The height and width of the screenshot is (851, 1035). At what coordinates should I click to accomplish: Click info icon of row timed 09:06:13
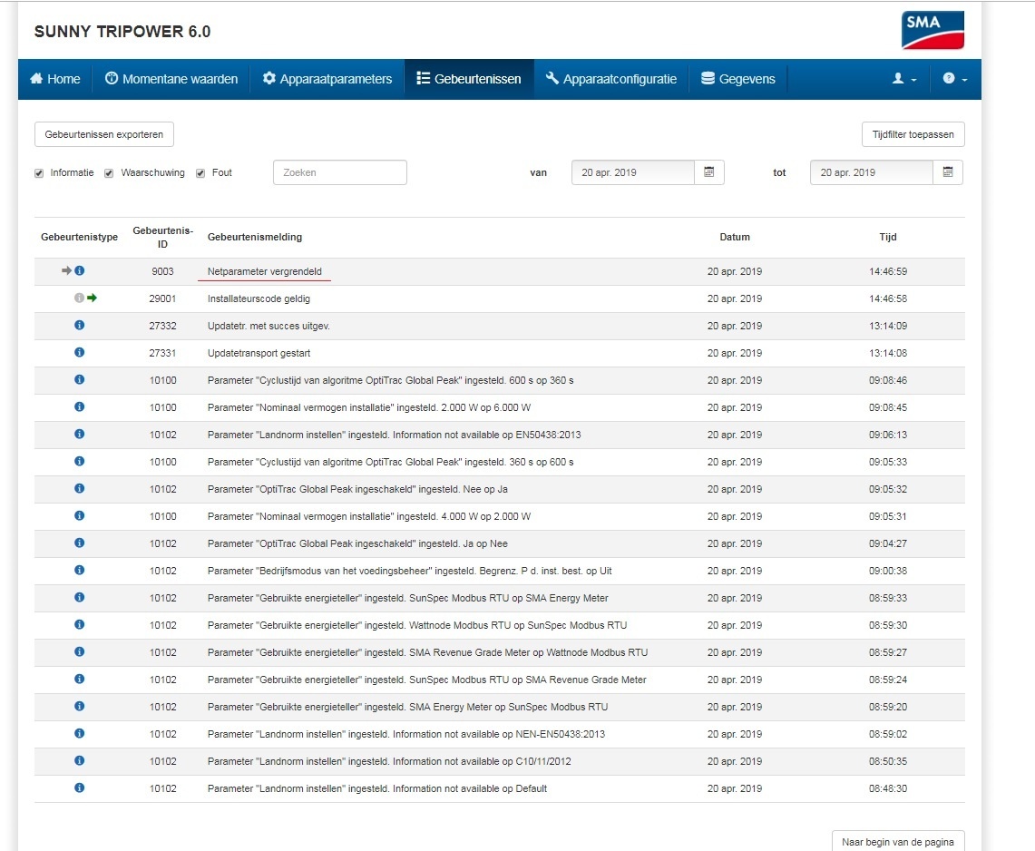click(x=79, y=434)
